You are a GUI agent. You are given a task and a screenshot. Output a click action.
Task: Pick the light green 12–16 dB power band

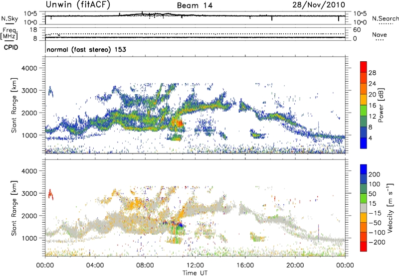(364, 111)
